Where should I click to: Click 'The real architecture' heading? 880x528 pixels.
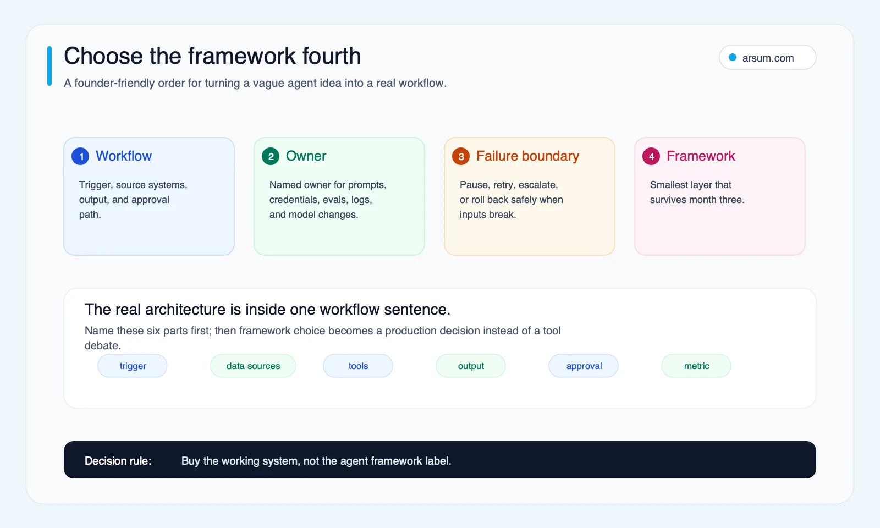click(x=267, y=310)
